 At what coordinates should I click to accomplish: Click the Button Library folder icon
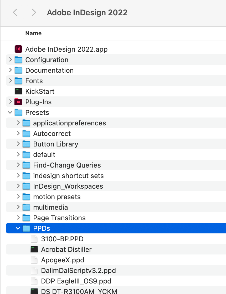[26, 144]
